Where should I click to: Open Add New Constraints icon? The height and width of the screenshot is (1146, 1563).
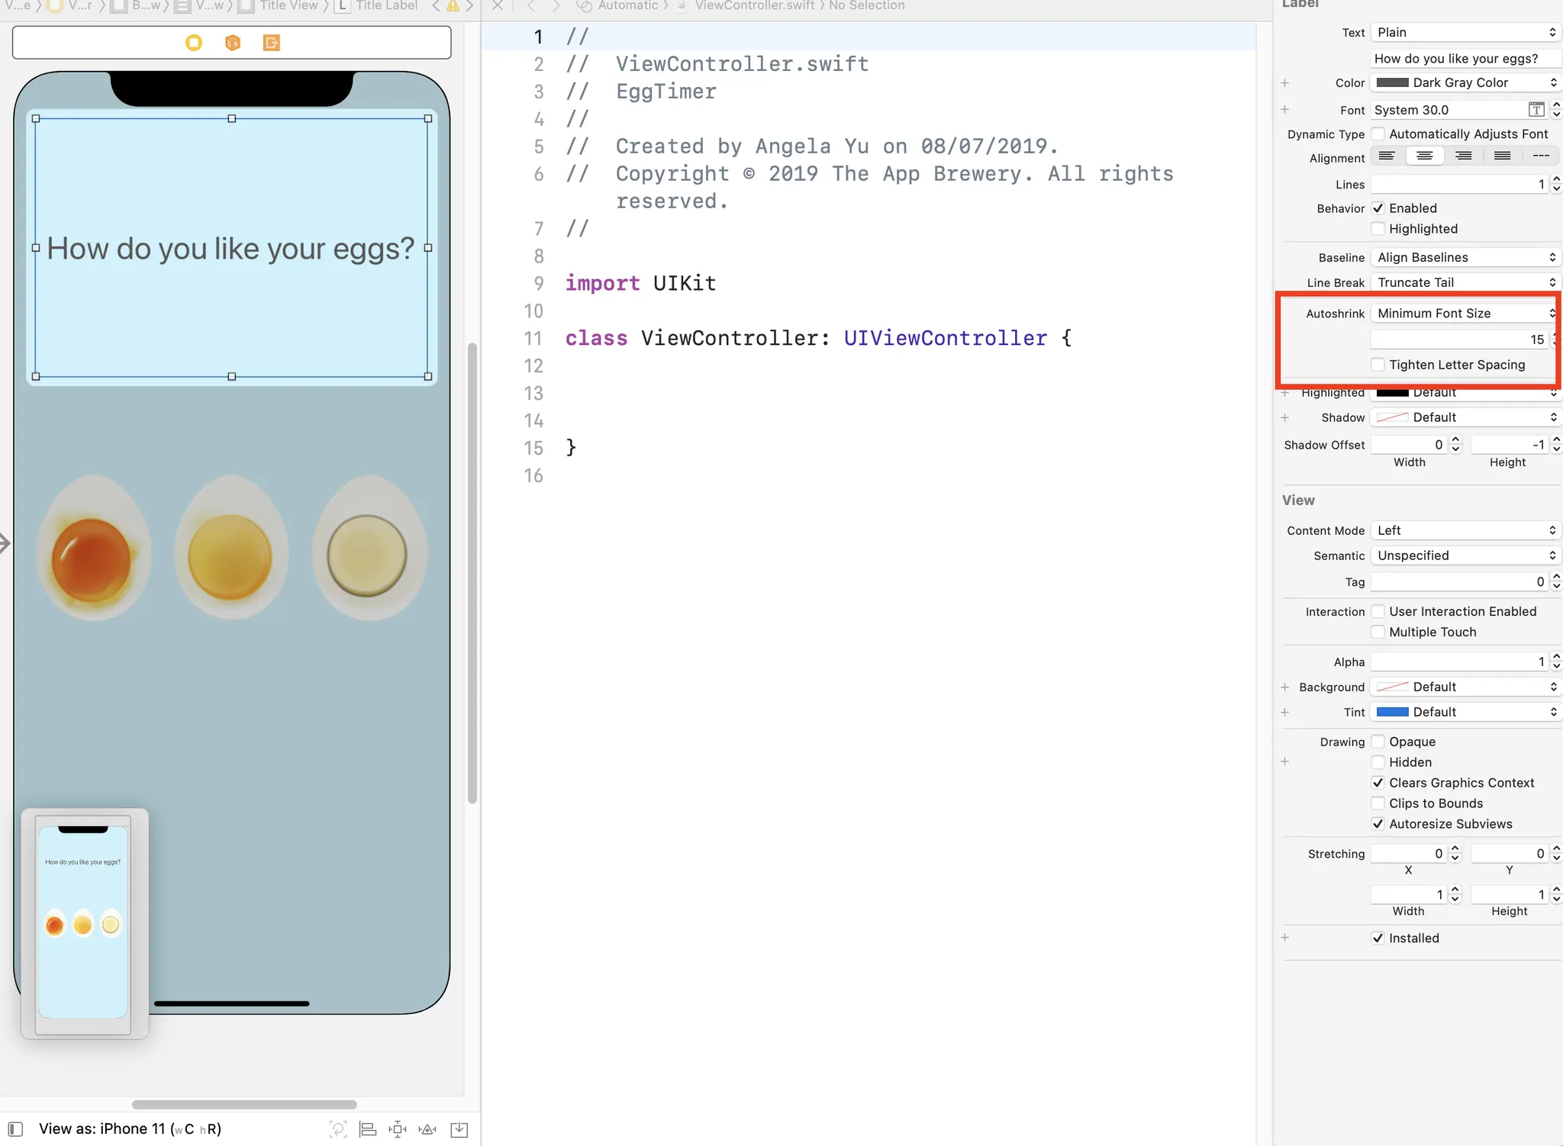coord(398,1129)
